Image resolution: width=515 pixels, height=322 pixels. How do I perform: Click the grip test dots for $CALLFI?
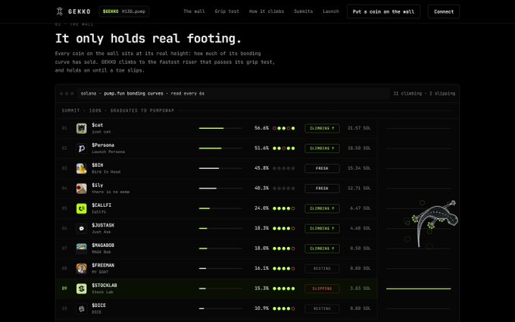284,208
